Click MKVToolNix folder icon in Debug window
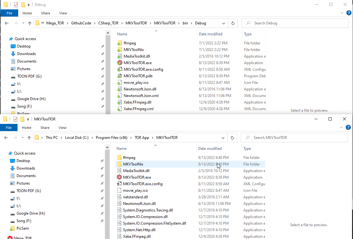353x239 pixels. pyautogui.click(x=120, y=50)
